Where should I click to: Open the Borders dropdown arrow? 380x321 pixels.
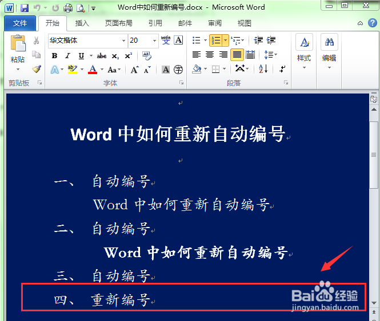click(224, 69)
